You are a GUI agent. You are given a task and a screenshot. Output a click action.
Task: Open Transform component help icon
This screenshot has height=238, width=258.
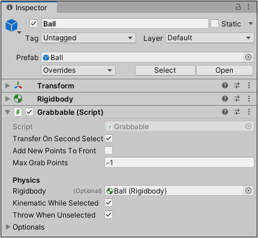click(225, 85)
